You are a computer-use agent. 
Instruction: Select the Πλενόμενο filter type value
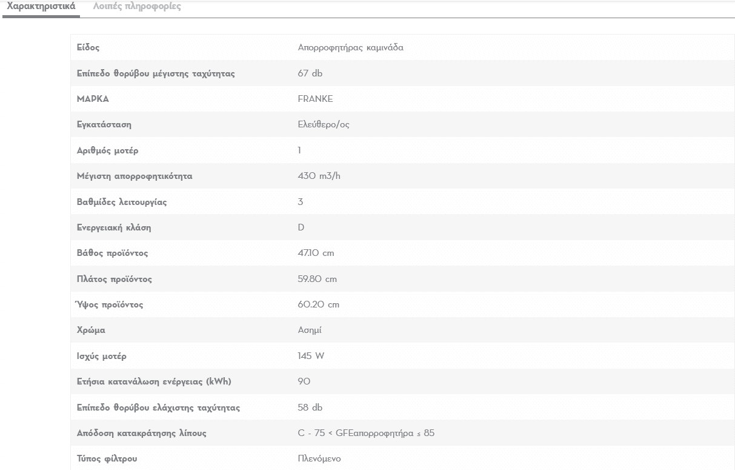coord(319,458)
